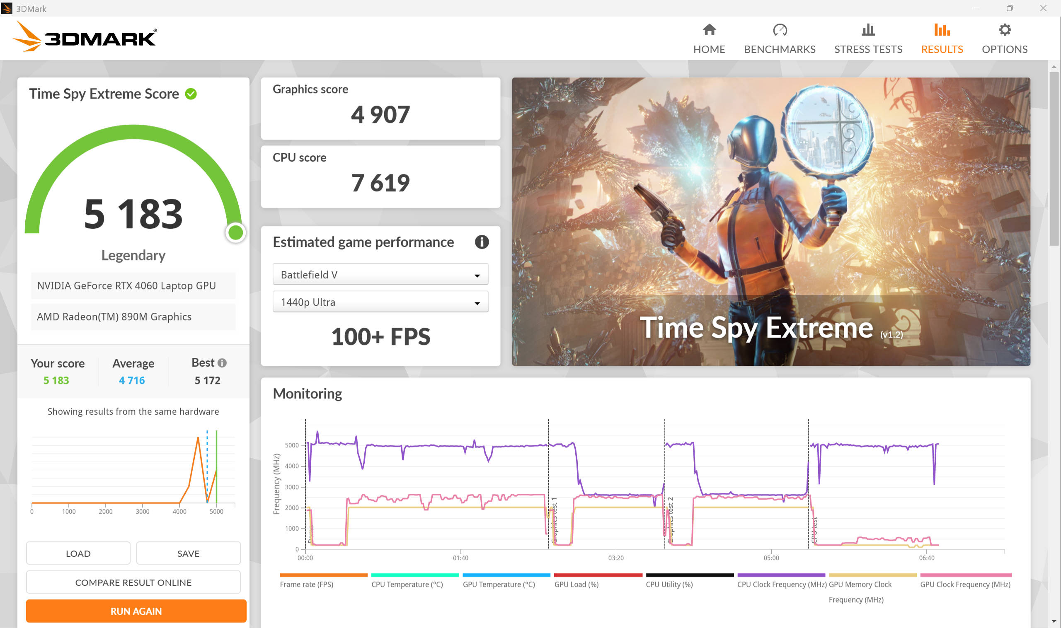
Task: Click Compare Result Online button
Action: coord(133,582)
